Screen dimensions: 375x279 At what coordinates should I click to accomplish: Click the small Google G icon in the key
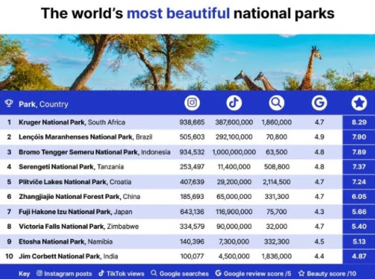pos(218,273)
